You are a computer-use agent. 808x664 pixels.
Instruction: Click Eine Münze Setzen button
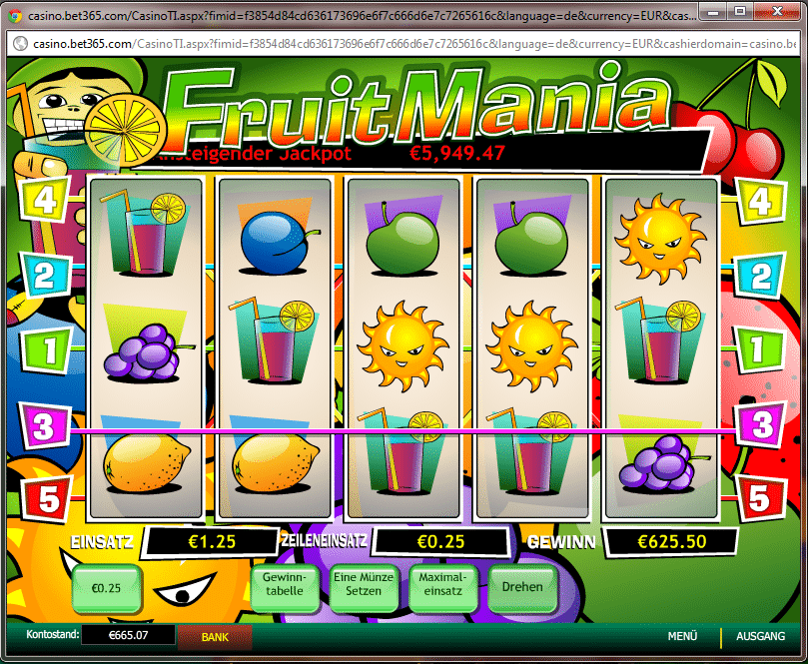click(364, 585)
